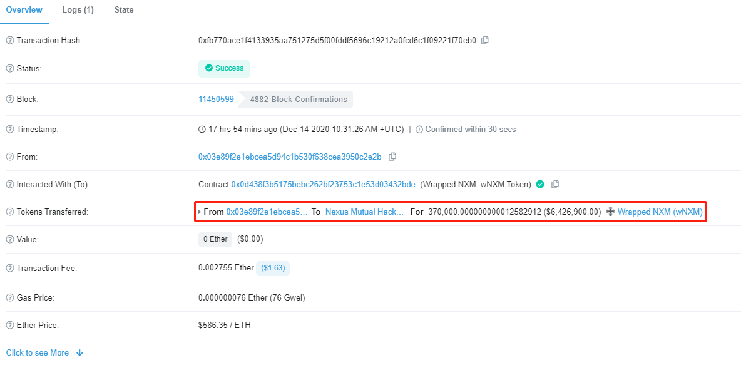Screen dimensions: 741x365
Task: Copy the transaction hash to clipboard
Action: click(485, 40)
